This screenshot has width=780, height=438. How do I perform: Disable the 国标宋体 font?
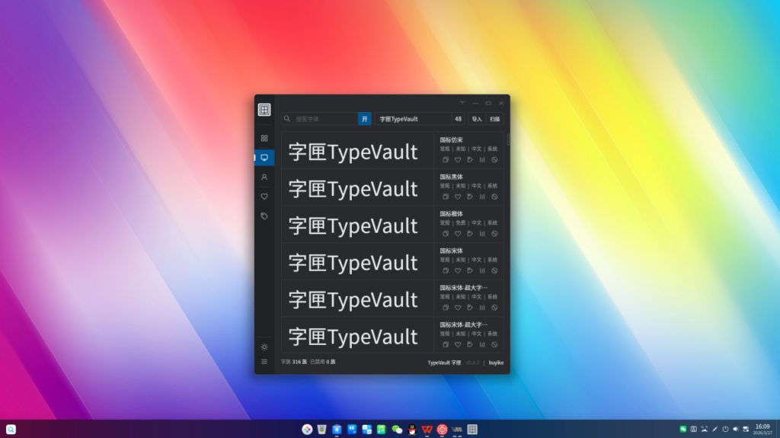click(x=494, y=270)
